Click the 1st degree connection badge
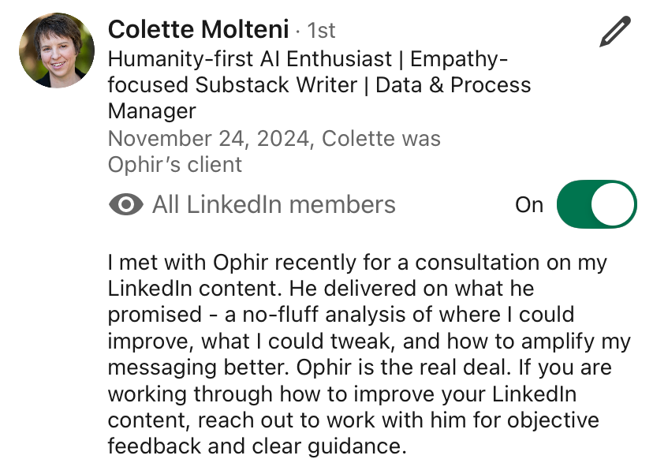Screen dimensions: 653x474 pos(321,31)
